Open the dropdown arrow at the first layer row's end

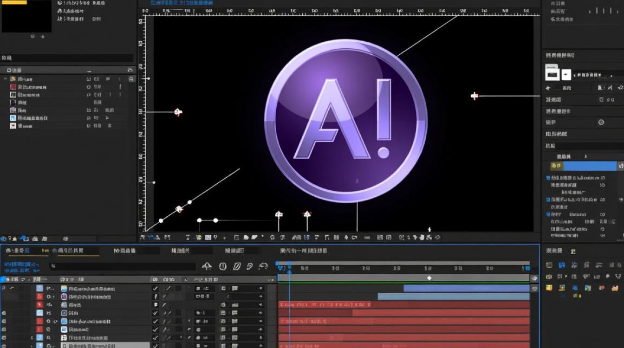coord(260,289)
